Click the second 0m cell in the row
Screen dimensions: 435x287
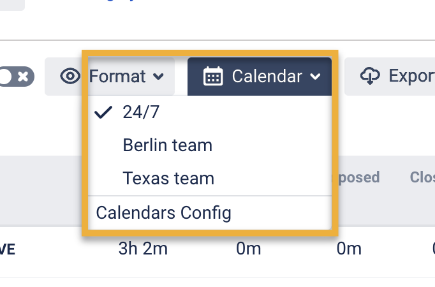click(349, 249)
